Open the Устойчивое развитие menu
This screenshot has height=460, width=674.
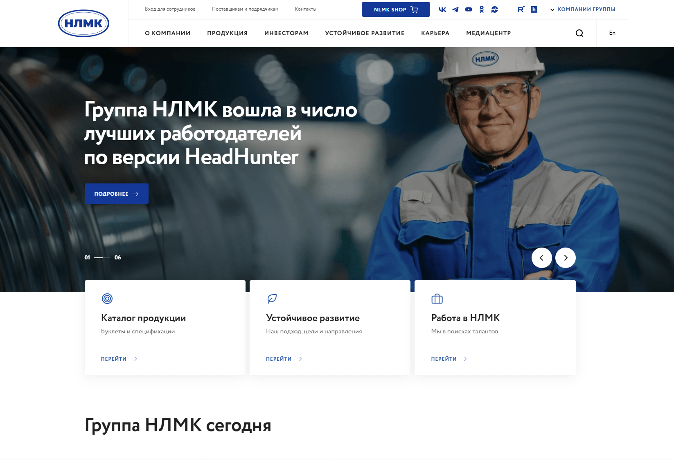(x=365, y=33)
